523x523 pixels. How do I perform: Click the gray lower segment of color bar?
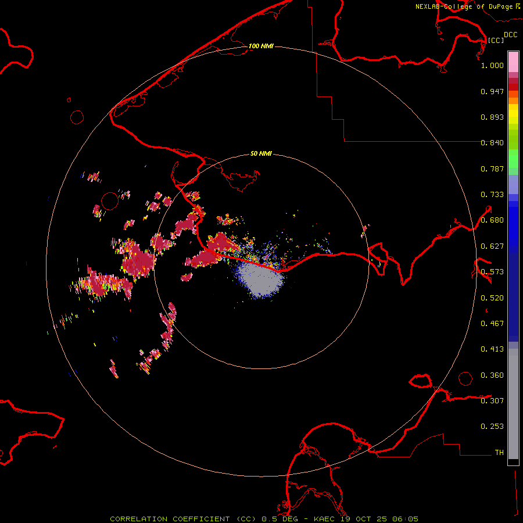513,404
